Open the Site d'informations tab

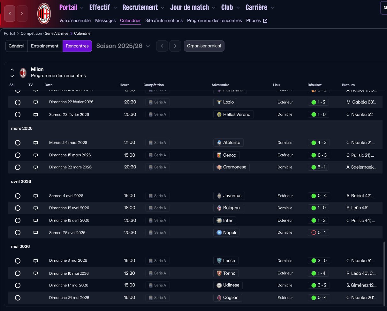(164, 20)
